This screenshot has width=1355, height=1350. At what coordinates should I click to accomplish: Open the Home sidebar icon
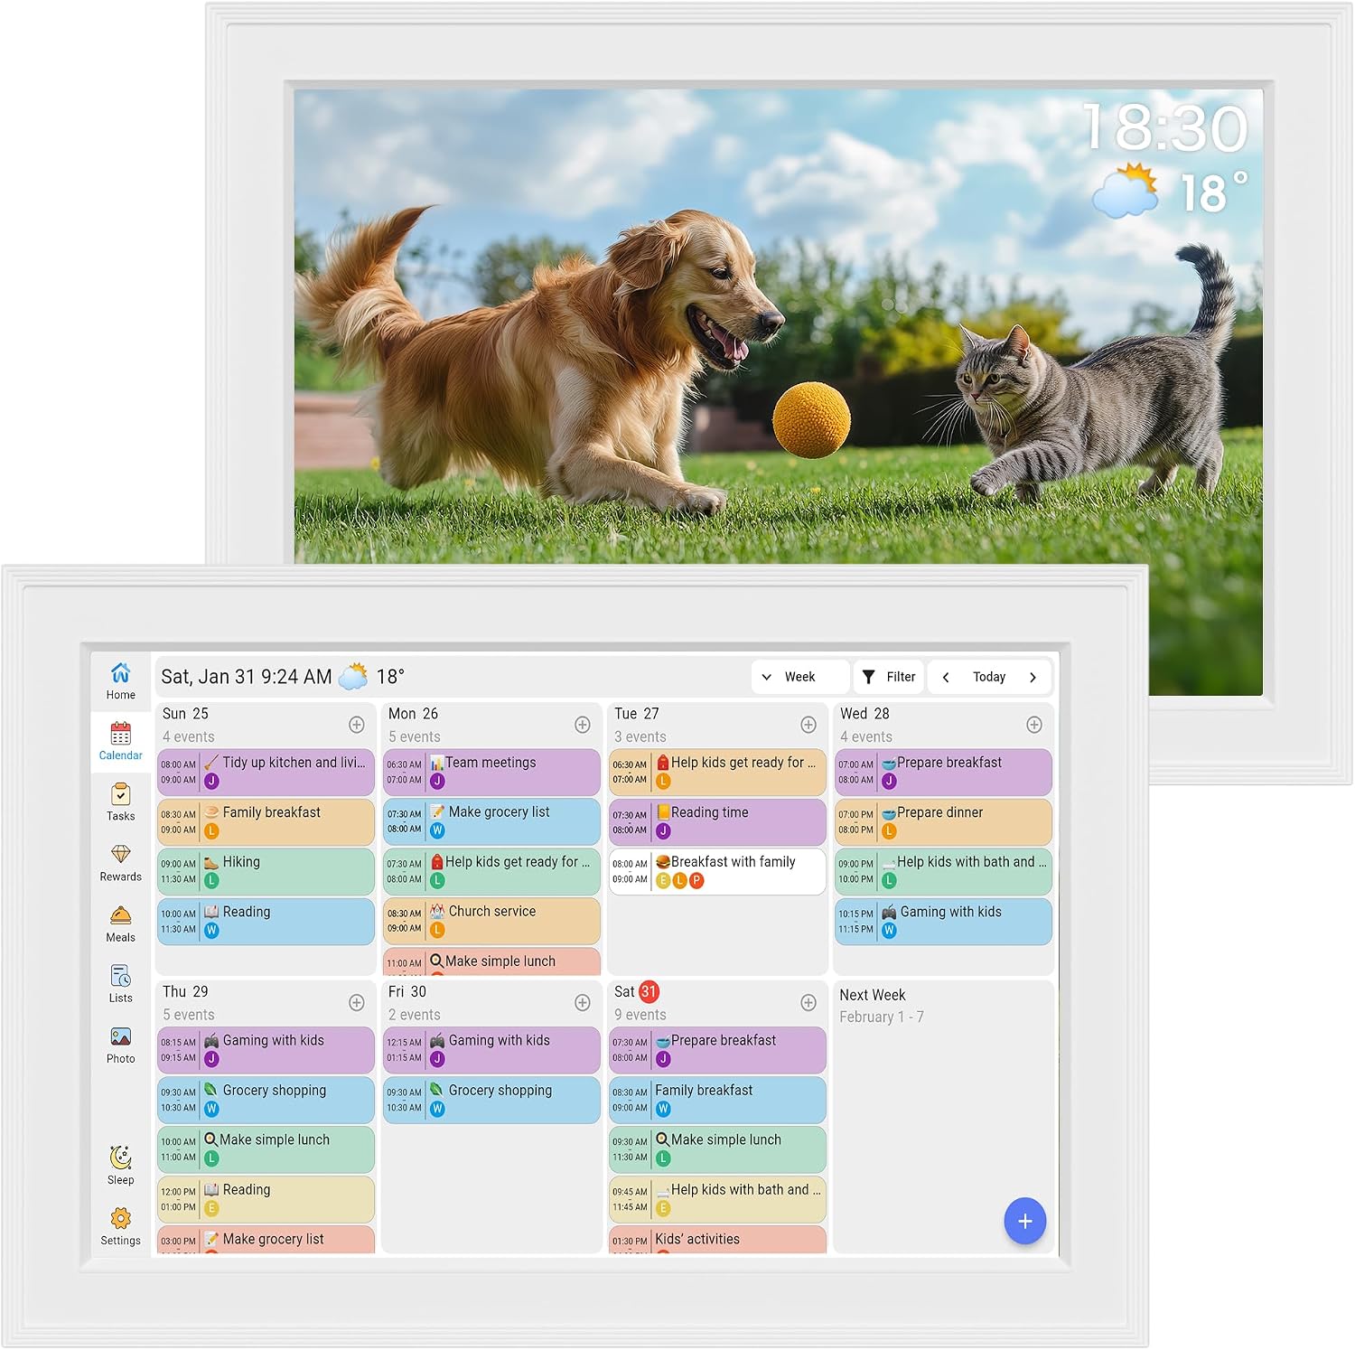click(120, 680)
